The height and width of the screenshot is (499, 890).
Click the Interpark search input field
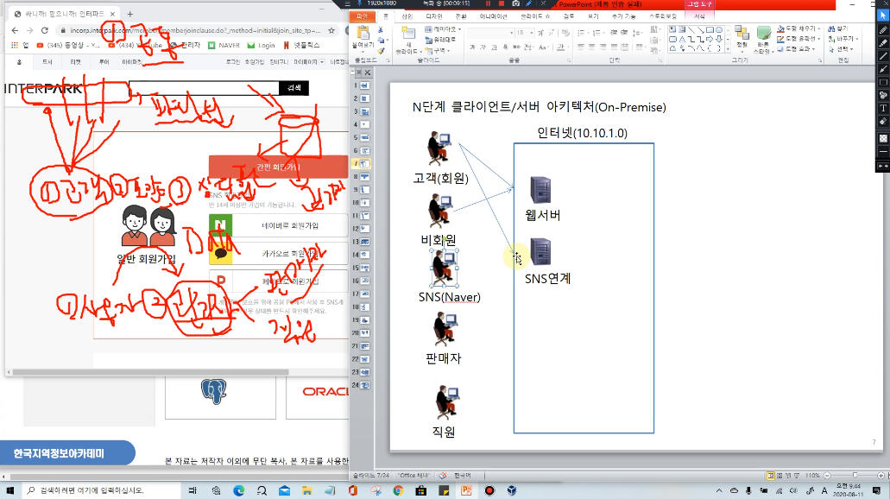204,88
